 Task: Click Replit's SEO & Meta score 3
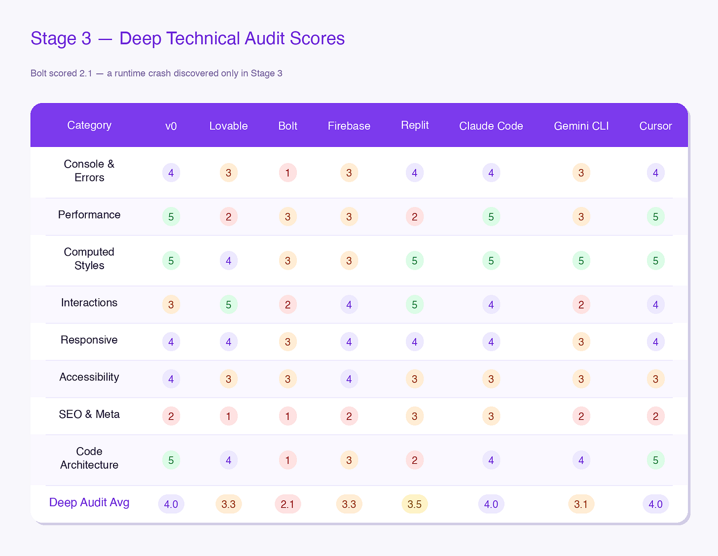pos(415,417)
